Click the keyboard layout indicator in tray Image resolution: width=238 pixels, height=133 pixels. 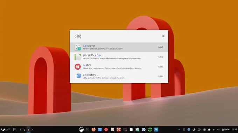179,130
